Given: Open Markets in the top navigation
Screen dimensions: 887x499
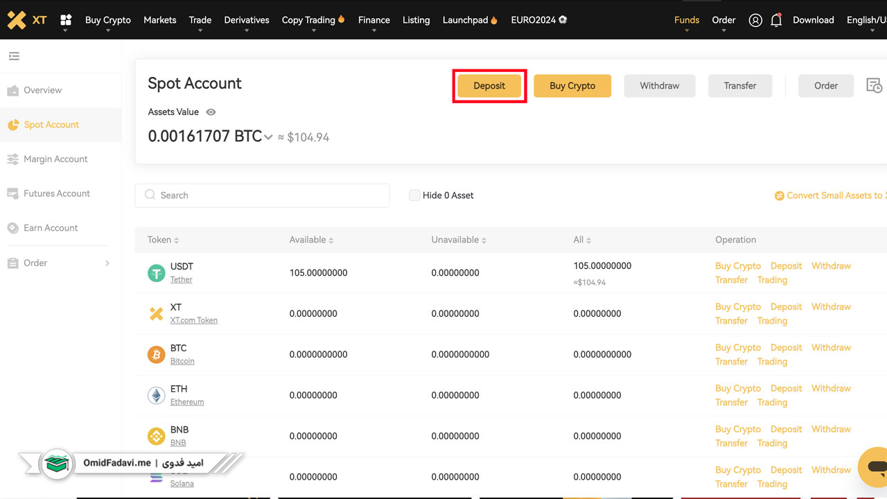Looking at the screenshot, I should [x=160, y=20].
